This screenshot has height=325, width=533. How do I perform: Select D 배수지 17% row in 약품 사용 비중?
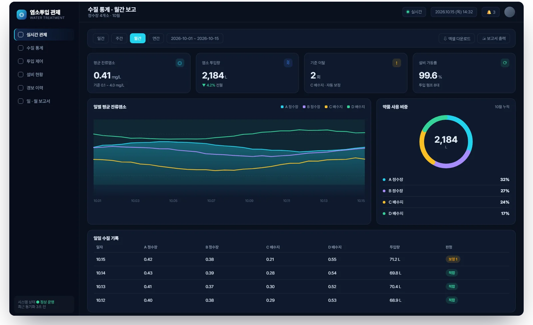446,214
